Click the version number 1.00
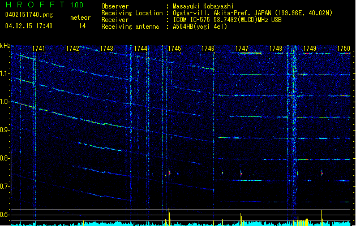Viewport: 356px width, 226px height. [x=76, y=5]
